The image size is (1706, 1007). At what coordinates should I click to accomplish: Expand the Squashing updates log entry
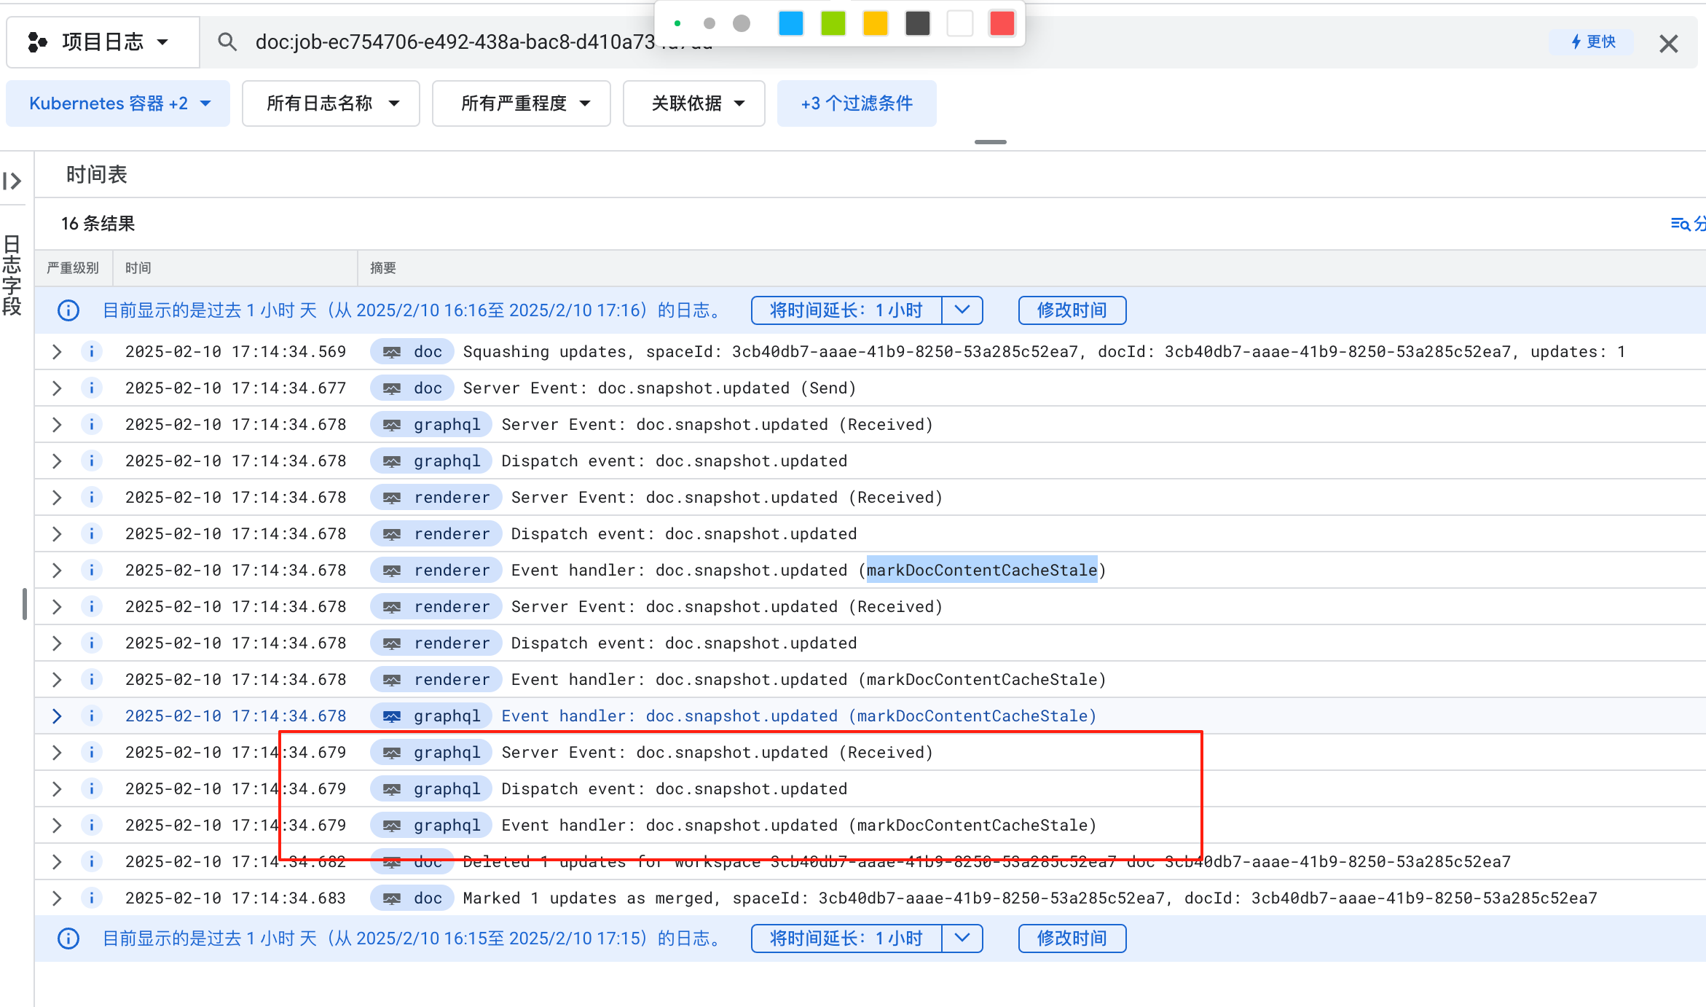[57, 352]
